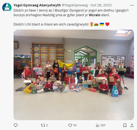Open Ysgol Gymraeg Aberystwyth profile avatar

tap(7, 7)
